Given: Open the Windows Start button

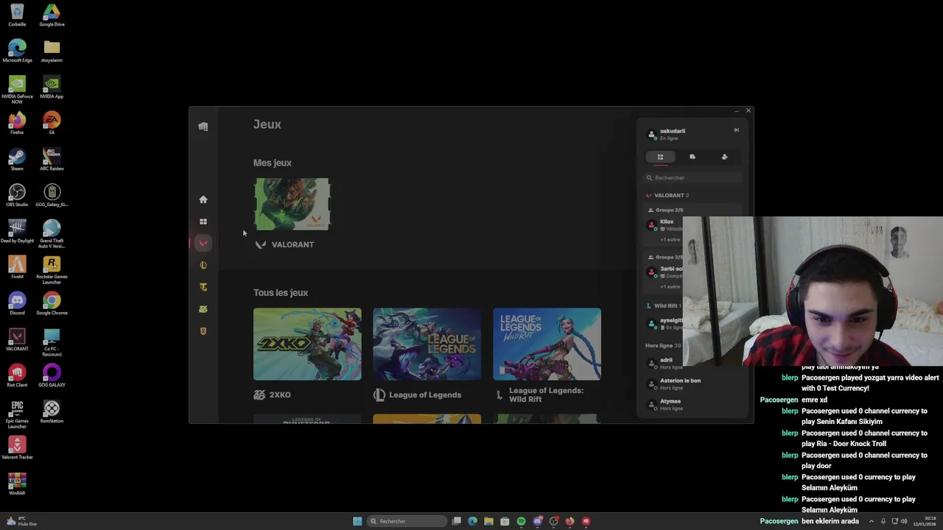Looking at the screenshot, I should (357, 521).
